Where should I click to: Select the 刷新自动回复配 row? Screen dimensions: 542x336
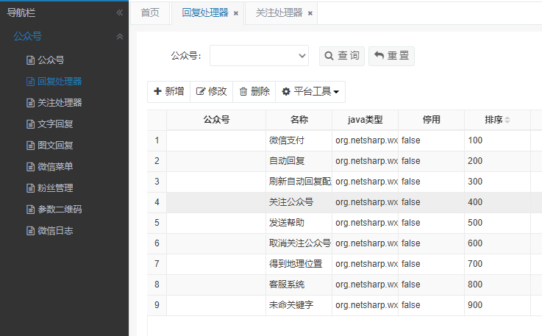pos(344,182)
